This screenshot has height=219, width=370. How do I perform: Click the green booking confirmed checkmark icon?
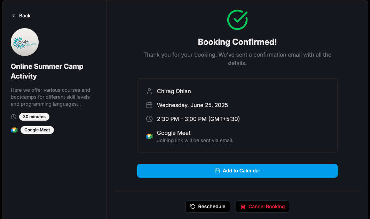click(x=237, y=19)
